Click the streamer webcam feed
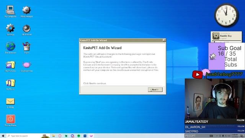 pyautogui.click(x=215, y=99)
